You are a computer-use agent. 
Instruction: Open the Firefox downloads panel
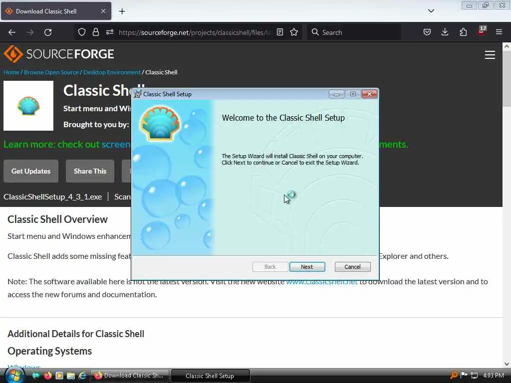click(445, 32)
